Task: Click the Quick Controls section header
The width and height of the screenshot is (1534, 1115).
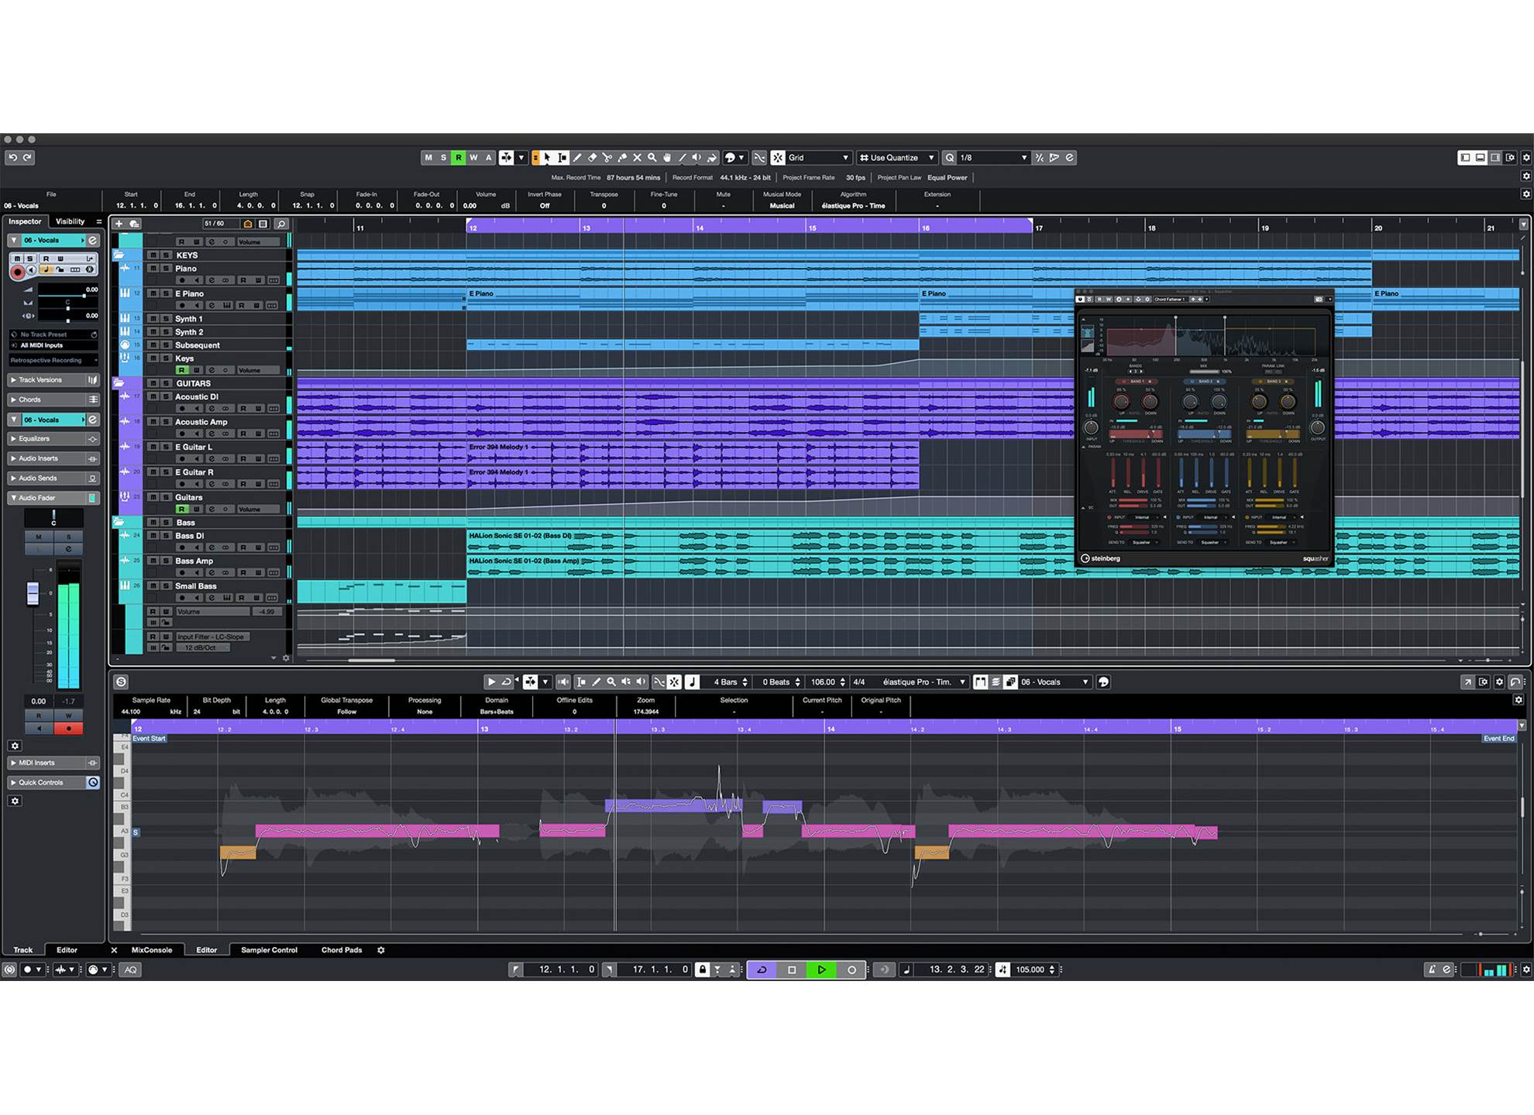Action: (53, 782)
